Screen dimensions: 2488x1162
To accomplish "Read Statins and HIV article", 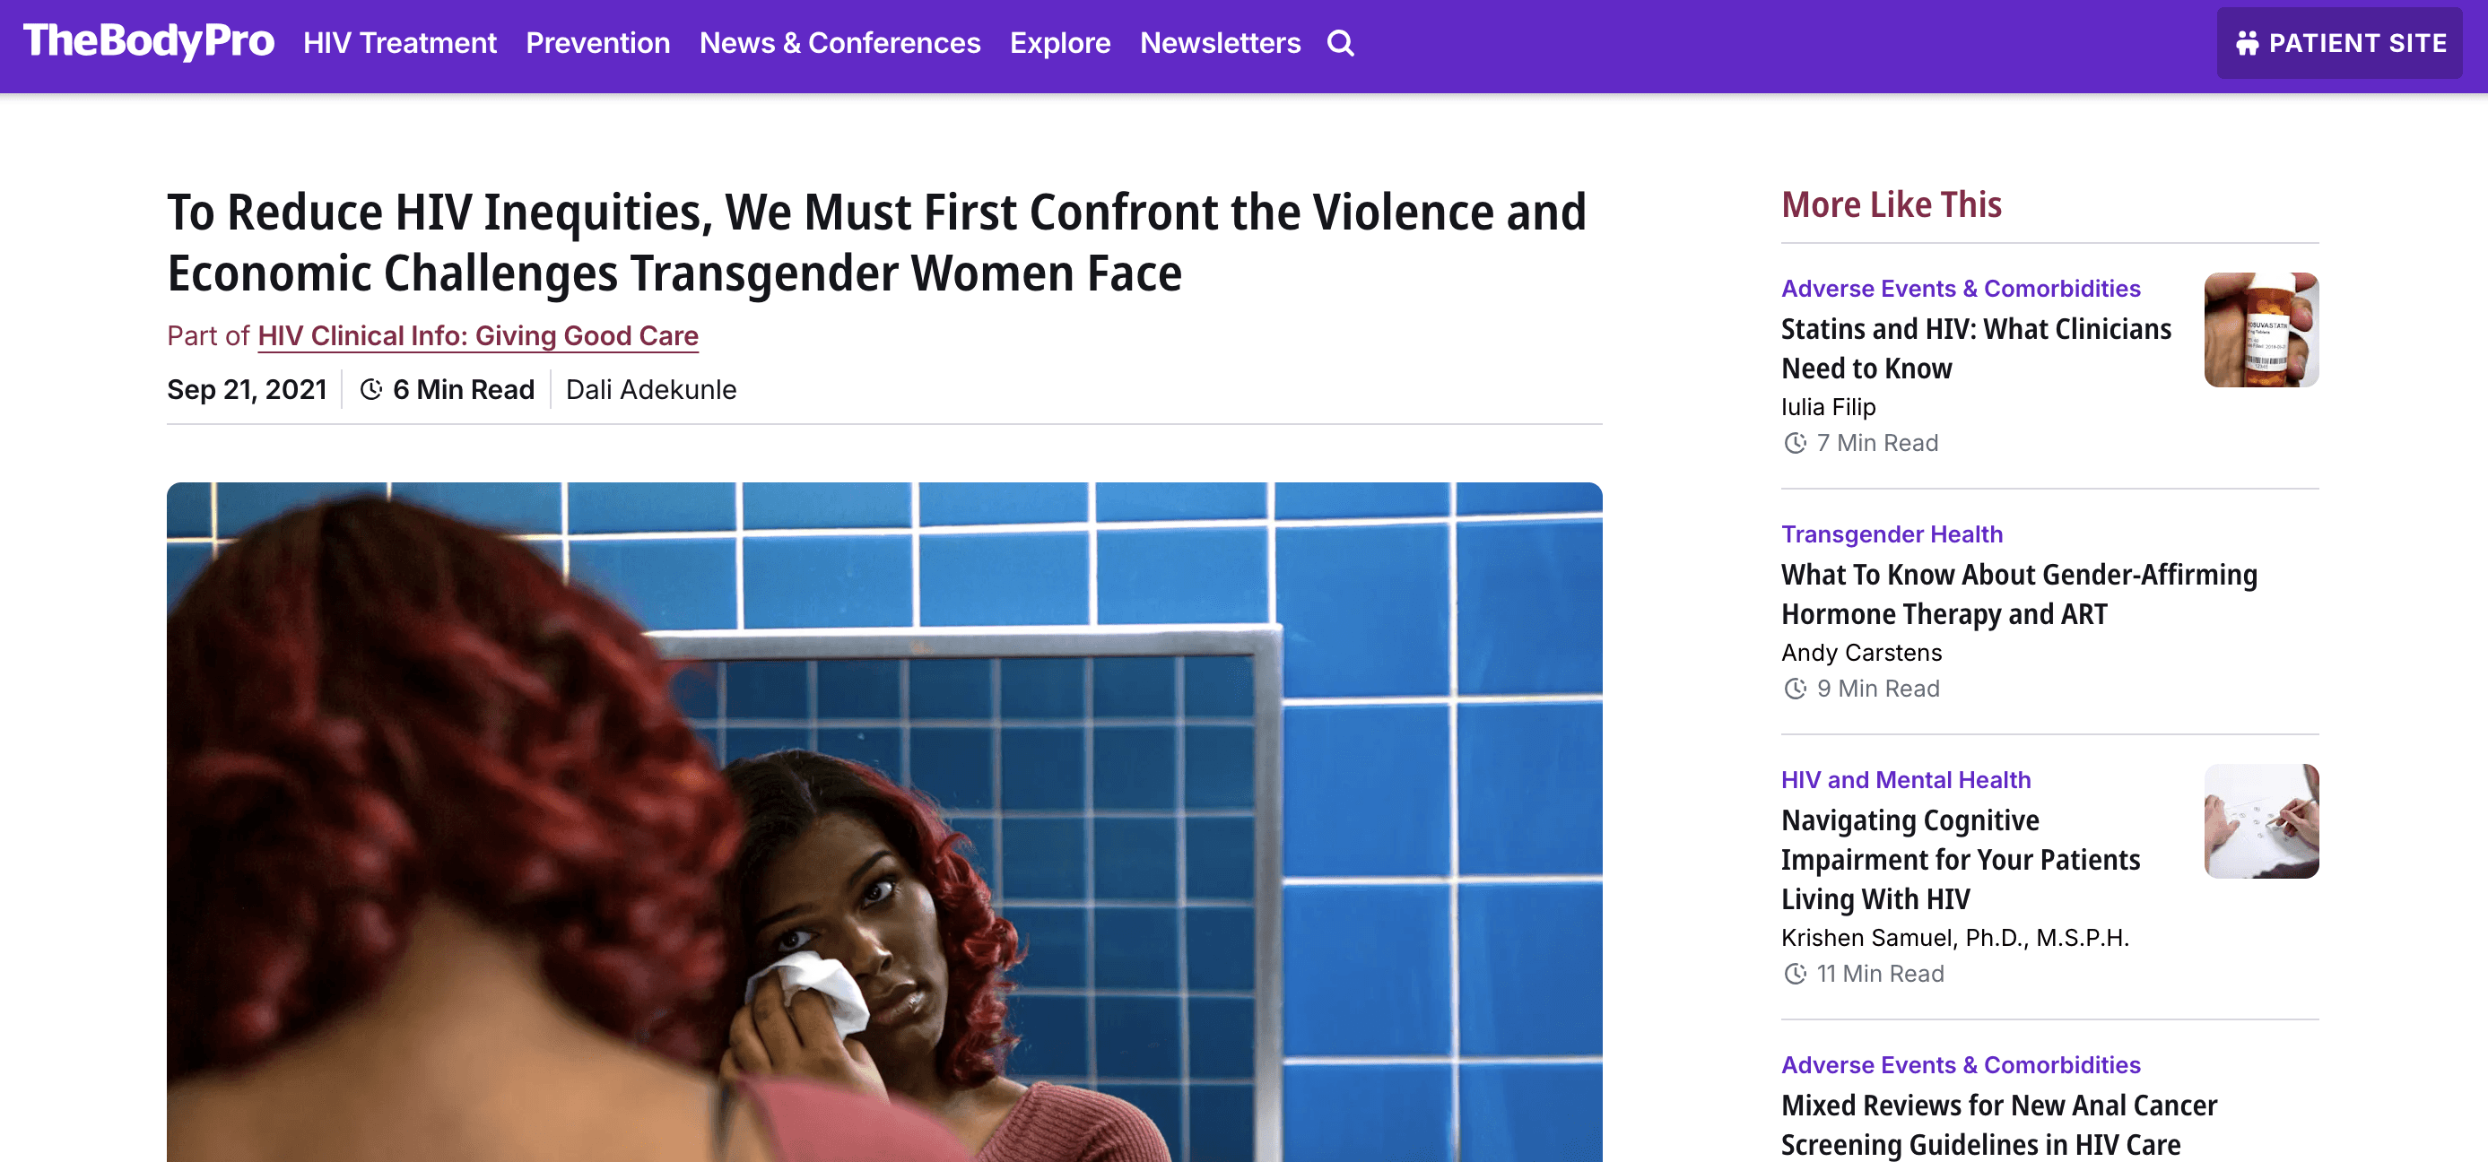I will (x=1975, y=349).
